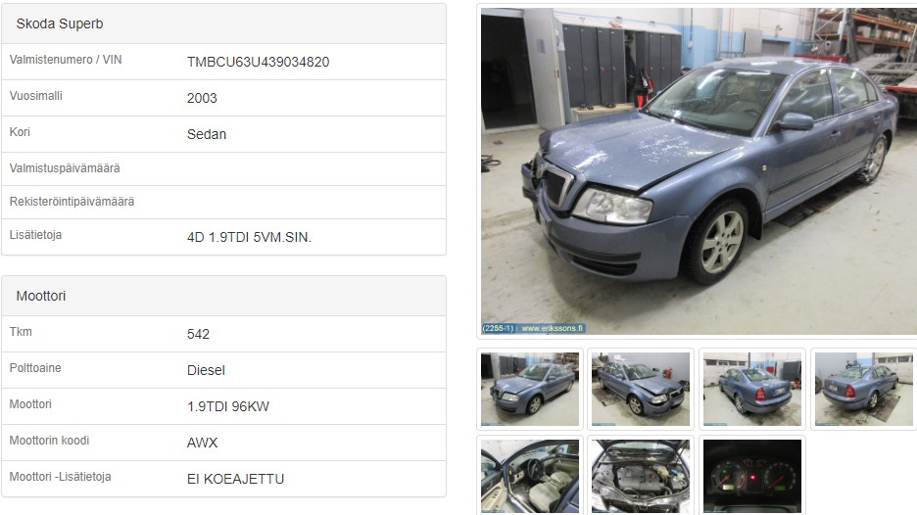Open the rear view thumbnail with red taillight
Viewport: 917px width, 515px height.
click(x=752, y=389)
